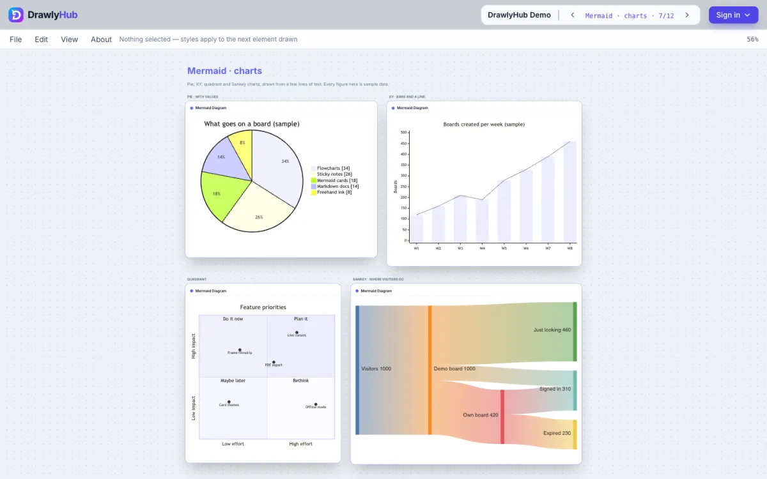This screenshot has width=767, height=479.
Task: Open the File menu
Action: [x=16, y=40]
